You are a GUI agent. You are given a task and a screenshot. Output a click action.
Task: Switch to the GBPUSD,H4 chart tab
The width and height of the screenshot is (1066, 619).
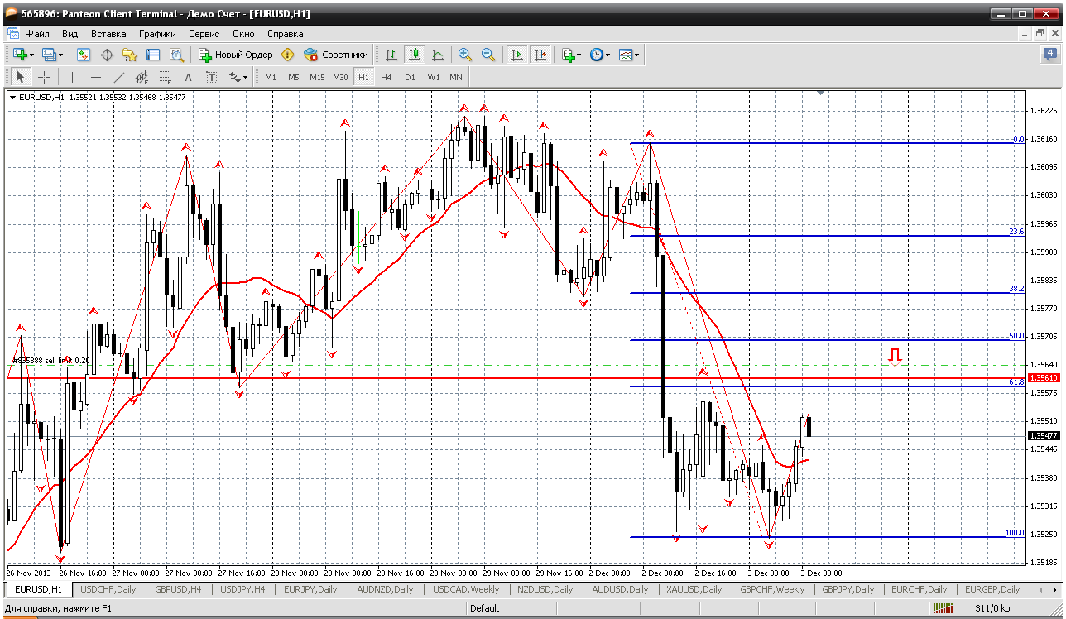point(178,589)
